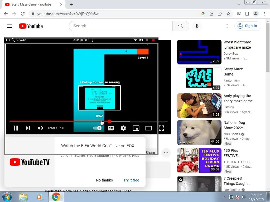Open the Worst nightmare jumpscare maze thumbnail
This screenshot has width=270, height=202.
pos(199,52)
